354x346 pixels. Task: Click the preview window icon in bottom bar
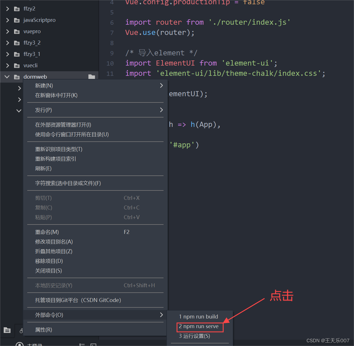pos(94,345)
